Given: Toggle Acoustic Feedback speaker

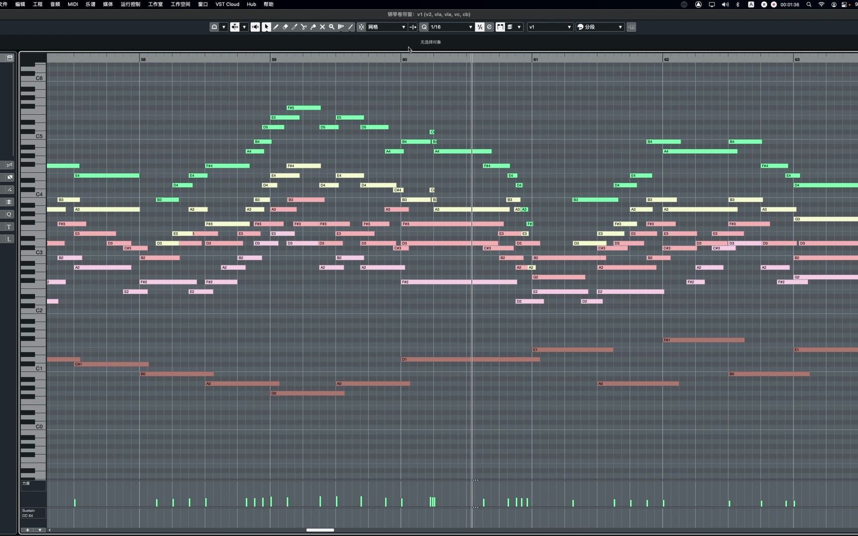Looking at the screenshot, I should (x=255, y=27).
